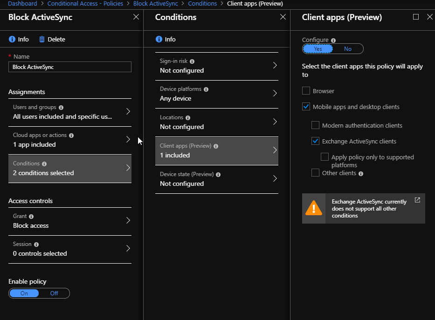
Task: Check the Browser checkbox
Action: [306, 91]
